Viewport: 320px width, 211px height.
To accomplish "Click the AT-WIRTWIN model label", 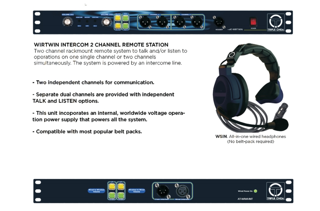I will click(x=236, y=29).
